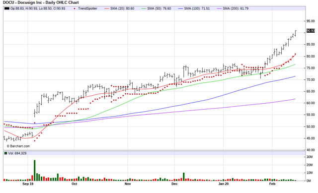Click the Oct date axis label
The height and width of the screenshot is (193, 318).
click(x=74, y=184)
